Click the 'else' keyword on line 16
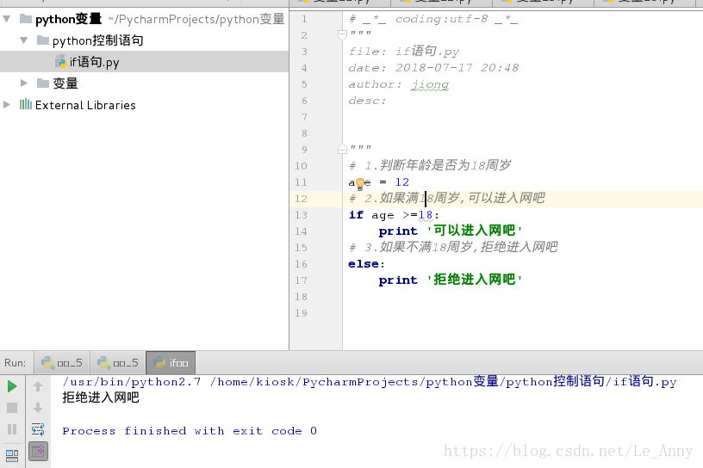This screenshot has width=703, height=468. click(364, 264)
